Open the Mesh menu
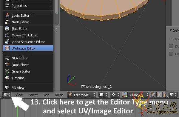179x117 pixels. (59, 95)
